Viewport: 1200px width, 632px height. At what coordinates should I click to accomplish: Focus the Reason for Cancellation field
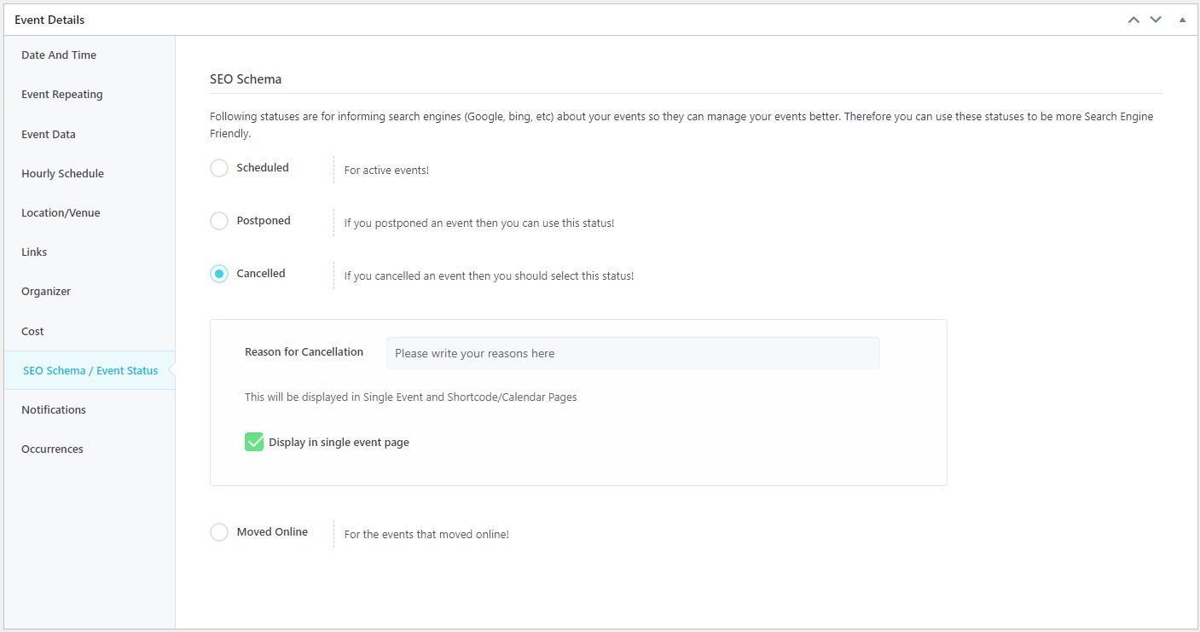[x=633, y=353]
